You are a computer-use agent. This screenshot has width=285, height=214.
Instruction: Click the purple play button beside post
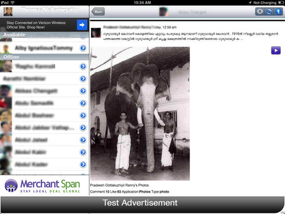tap(275, 51)
